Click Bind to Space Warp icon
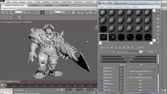Image resolution: width=167 pixels, height=94 pixels. point(11,13)
